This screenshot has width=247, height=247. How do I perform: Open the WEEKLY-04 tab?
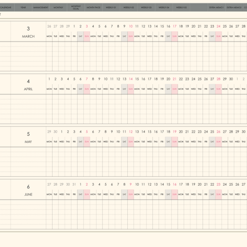tap(164, 8)
